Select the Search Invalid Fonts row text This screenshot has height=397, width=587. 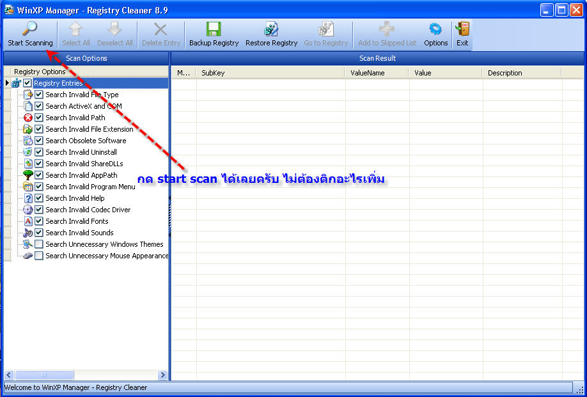(x=77, y=221)
